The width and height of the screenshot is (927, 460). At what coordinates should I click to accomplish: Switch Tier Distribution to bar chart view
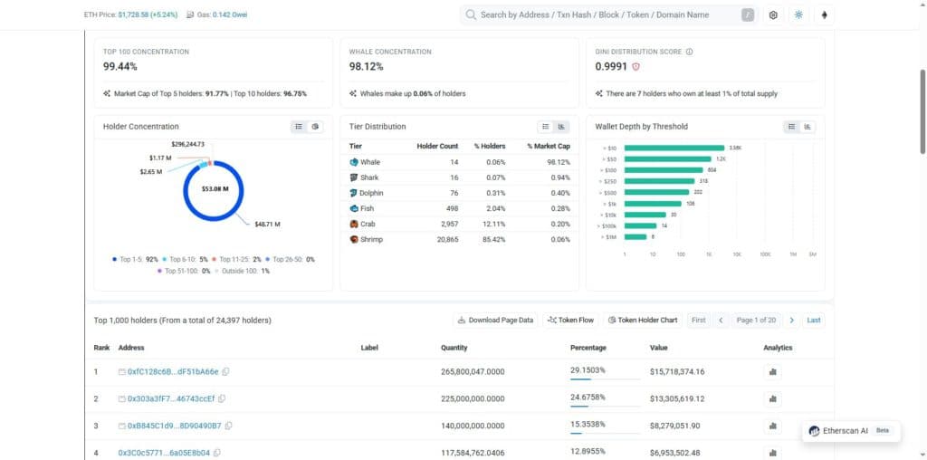coord(561,127)
